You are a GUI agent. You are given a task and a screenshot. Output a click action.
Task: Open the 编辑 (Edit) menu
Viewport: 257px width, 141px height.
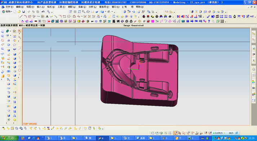[x=20, y=7]
